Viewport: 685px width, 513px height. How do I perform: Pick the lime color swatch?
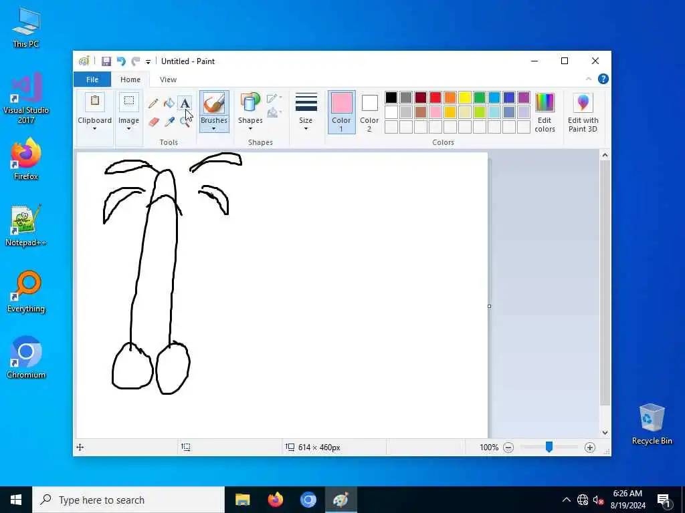pyautogui.click(x=480, y=112)
